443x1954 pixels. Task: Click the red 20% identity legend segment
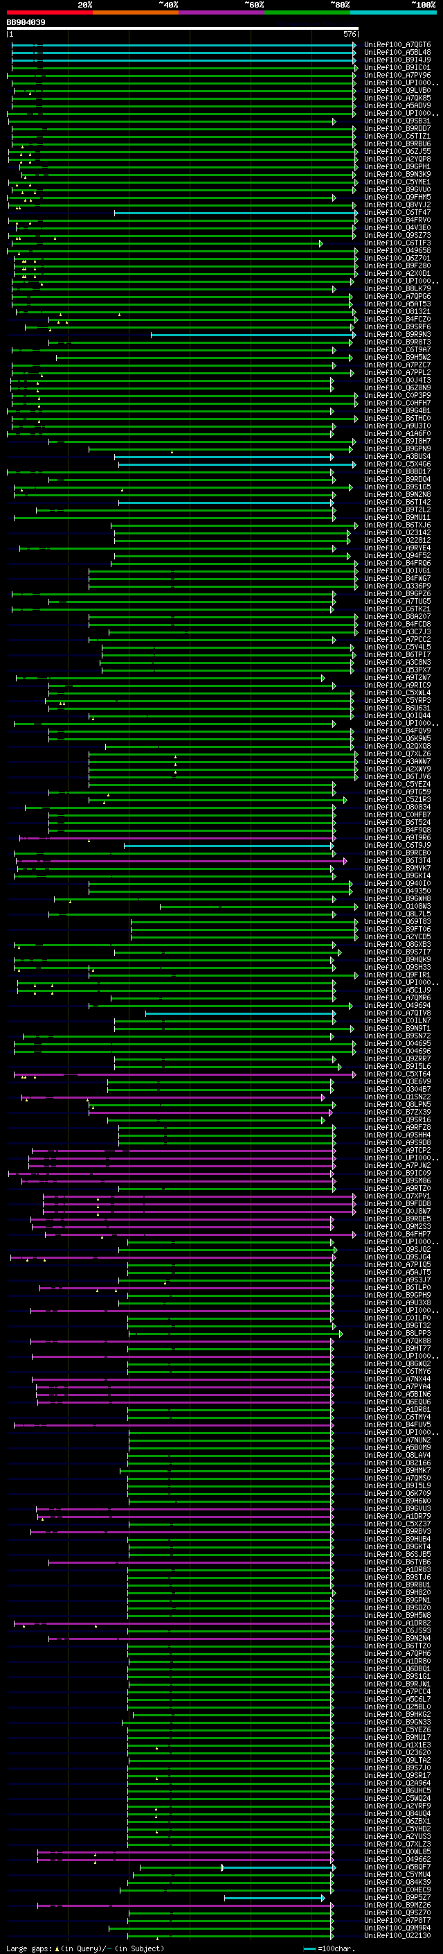click(49, 13)
